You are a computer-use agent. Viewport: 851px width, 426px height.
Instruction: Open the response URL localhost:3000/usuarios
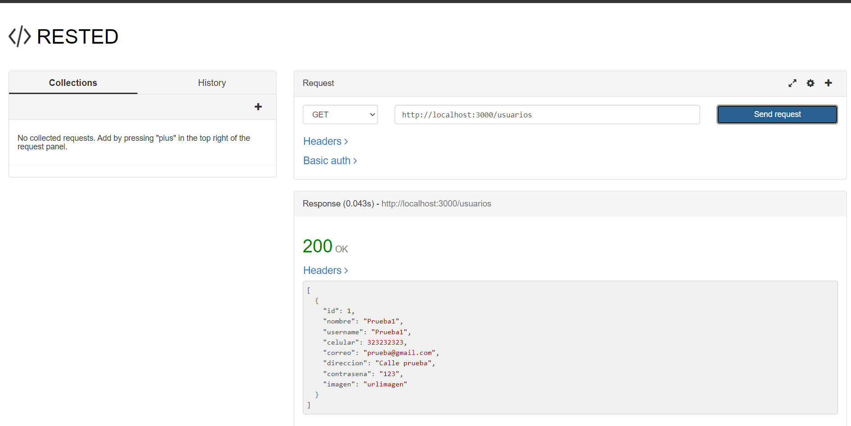click(436, 203)
